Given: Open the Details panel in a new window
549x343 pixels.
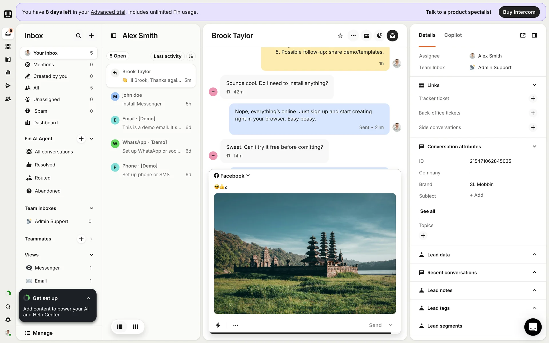Looking at the screenshot, I should 523,35.
